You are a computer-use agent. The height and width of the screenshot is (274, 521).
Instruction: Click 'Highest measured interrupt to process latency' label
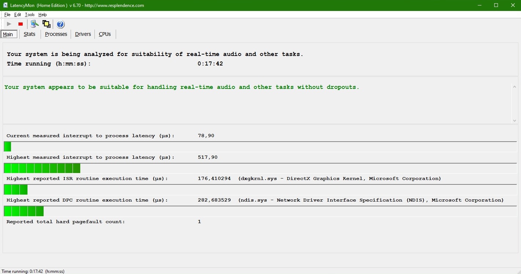click(90, 157)
